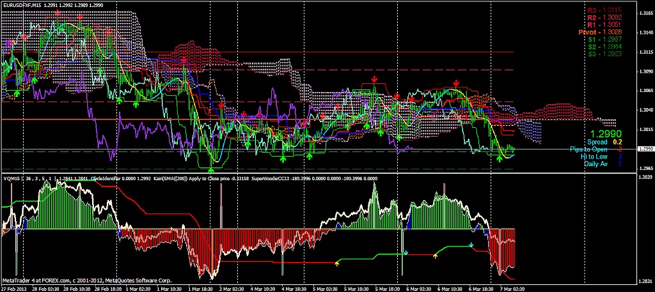Click the lowest green buy arrow on main chart

point(211,169)
